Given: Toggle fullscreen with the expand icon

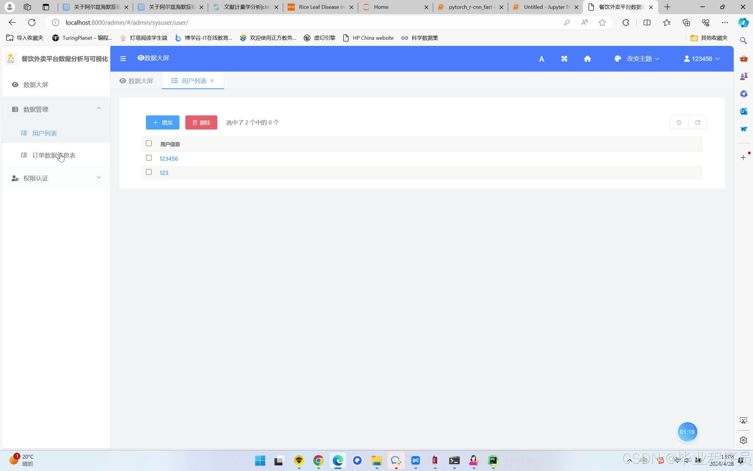Looking at the screenshot, I should (x=564, y=59).
